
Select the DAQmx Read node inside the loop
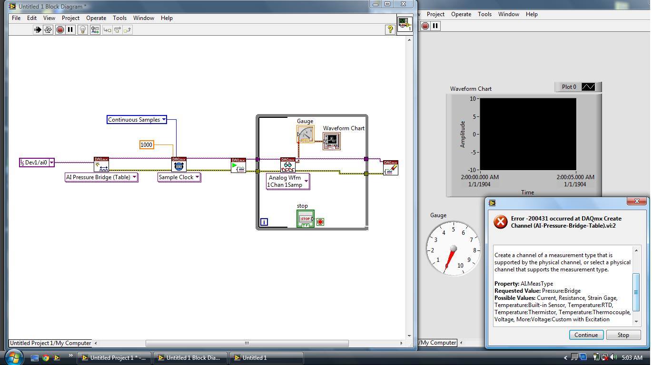[288, 164]
